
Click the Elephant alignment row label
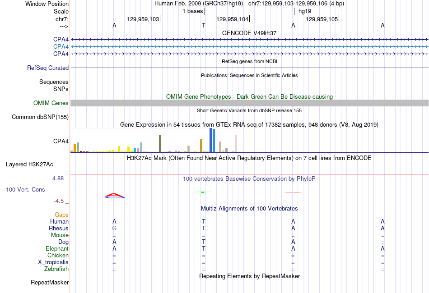click(x=57, y=248)
